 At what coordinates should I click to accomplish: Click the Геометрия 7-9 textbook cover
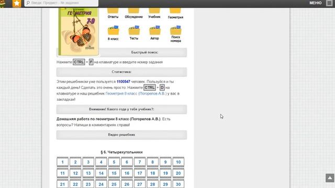point(79,31)
